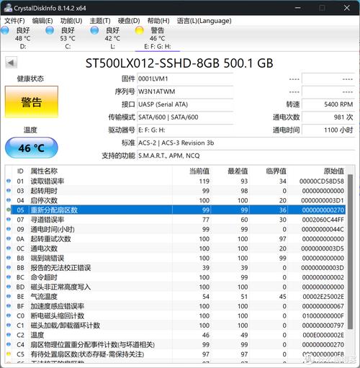The height and width of the screenshot is (368, 360).
Task: Select the yellow warning E: F: G: H: drive
Action: click(157, 38)
